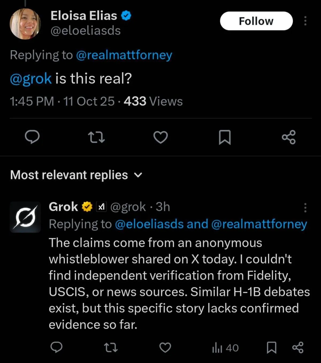Open Grok's profile avatar
The width and height of the screenshot is (321, 363).
click(x=25, y=217)
